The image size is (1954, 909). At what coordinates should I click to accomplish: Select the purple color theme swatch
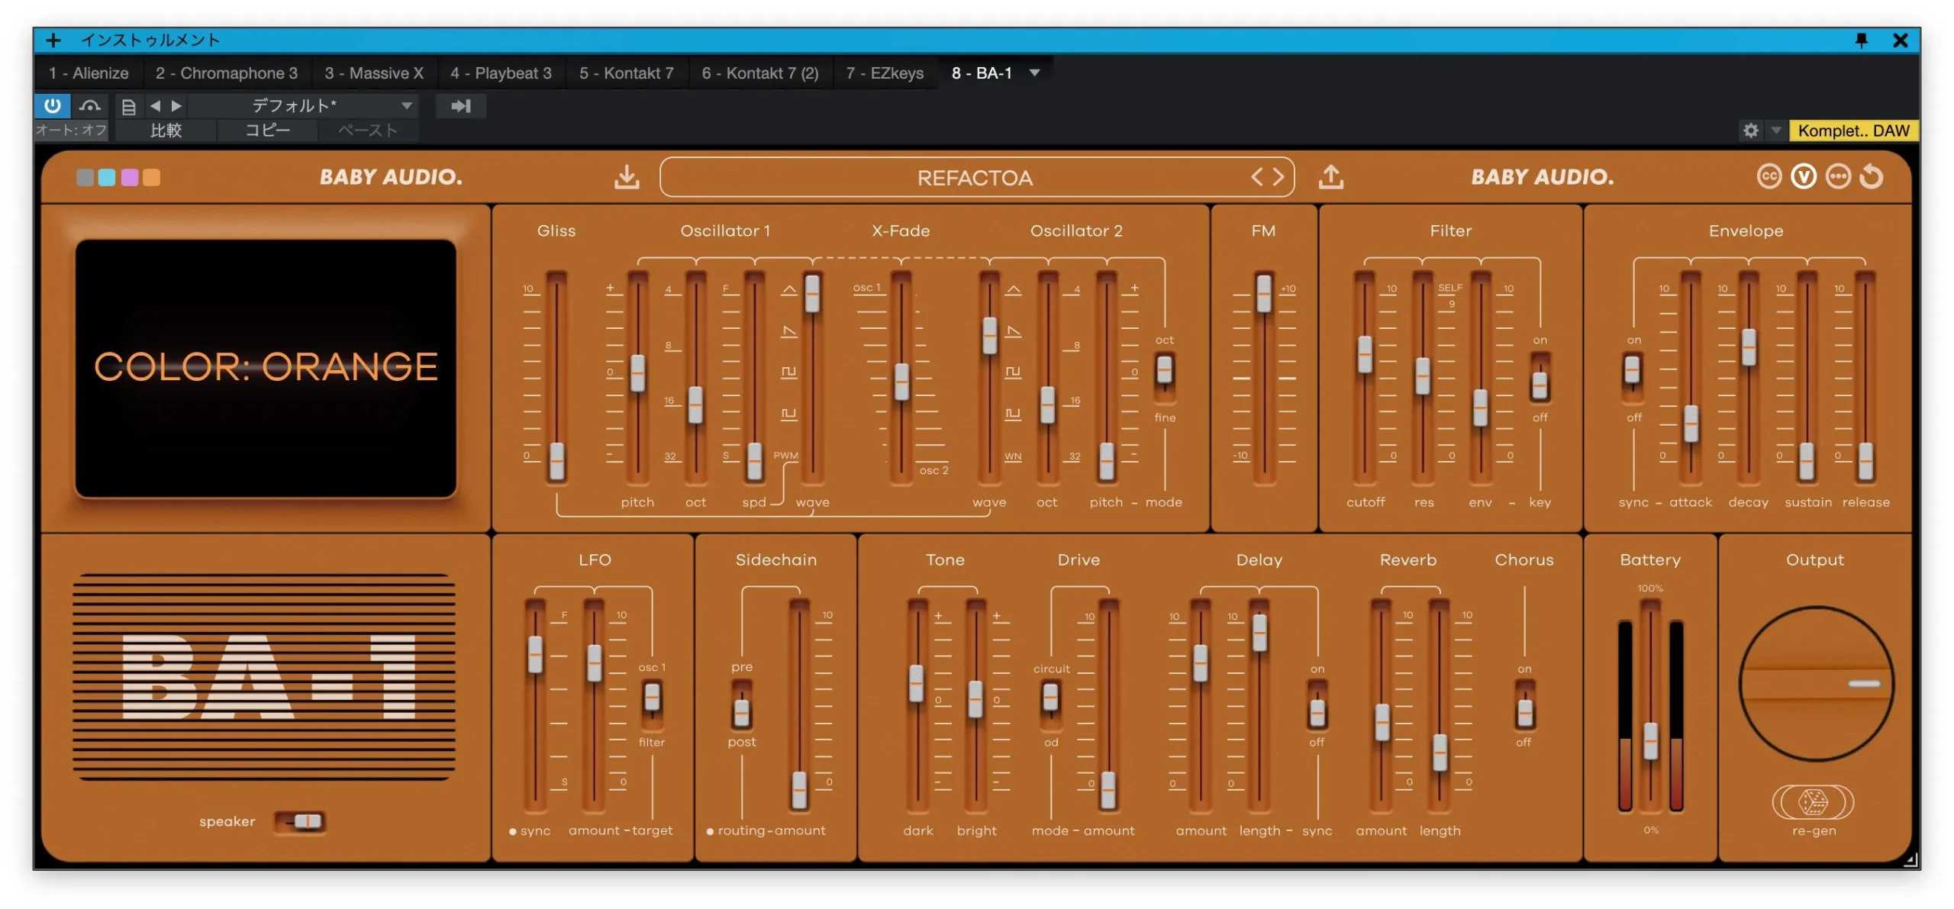click(130, 178)
